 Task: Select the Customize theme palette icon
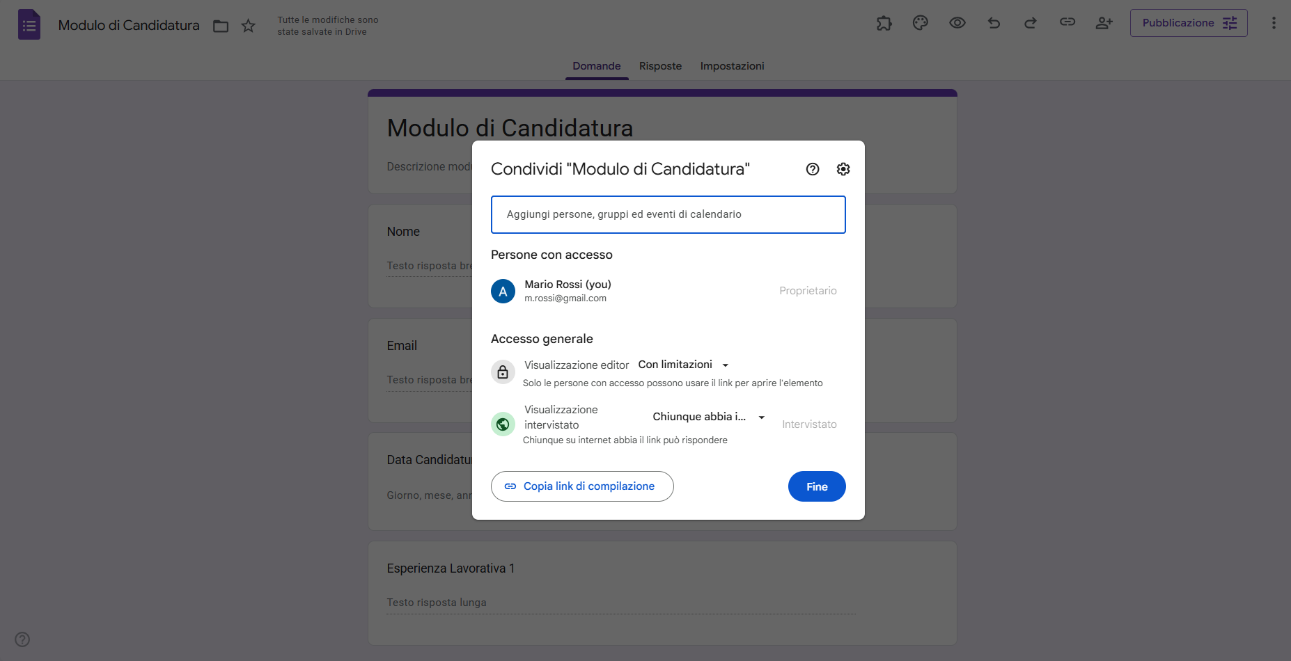click(920, 22)
